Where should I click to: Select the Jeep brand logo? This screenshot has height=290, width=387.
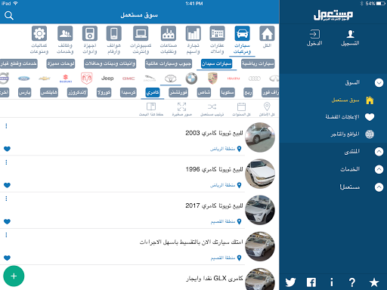(107, 79)
